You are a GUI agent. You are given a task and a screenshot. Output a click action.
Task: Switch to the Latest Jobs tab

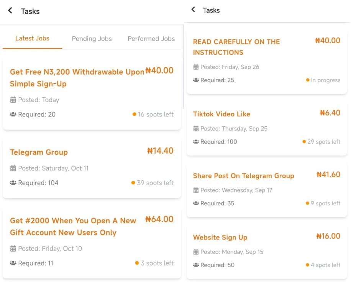(32, 38)
